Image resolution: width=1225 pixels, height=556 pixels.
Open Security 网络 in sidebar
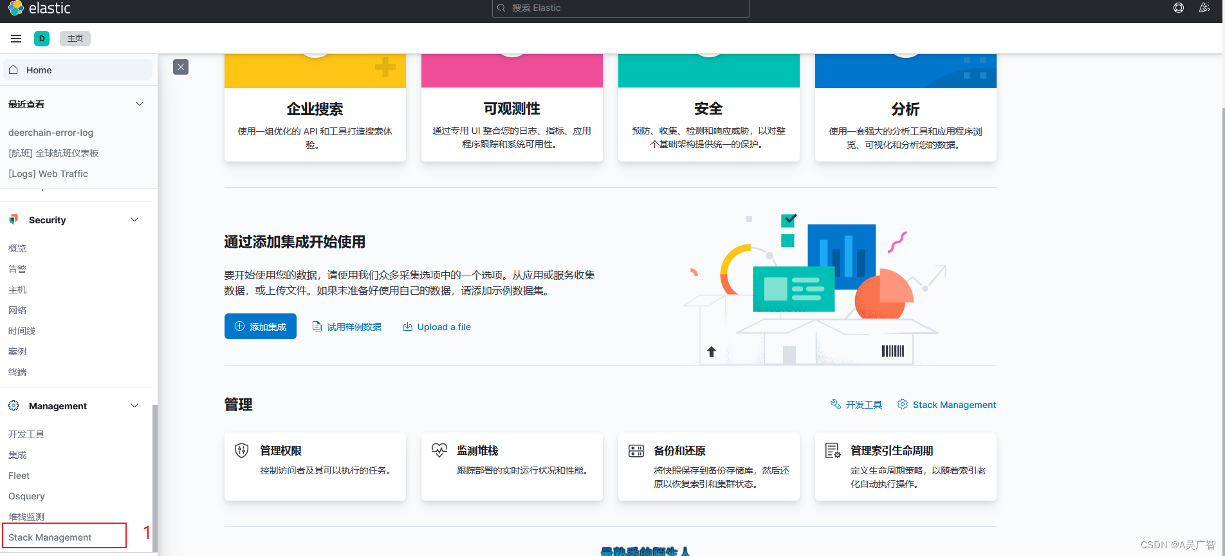(x=17, y=310)
